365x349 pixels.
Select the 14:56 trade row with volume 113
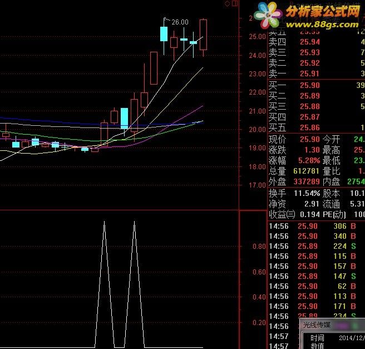click(313, 296)
